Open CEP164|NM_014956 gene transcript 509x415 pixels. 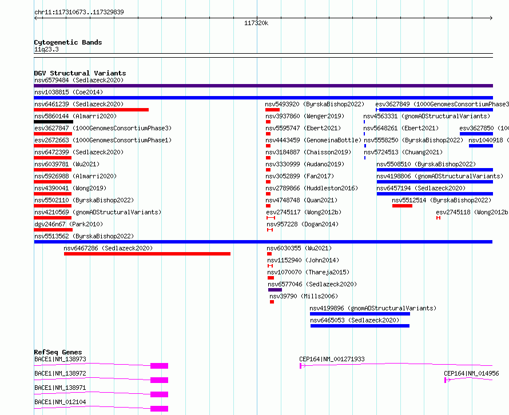[x=471, y=373]
